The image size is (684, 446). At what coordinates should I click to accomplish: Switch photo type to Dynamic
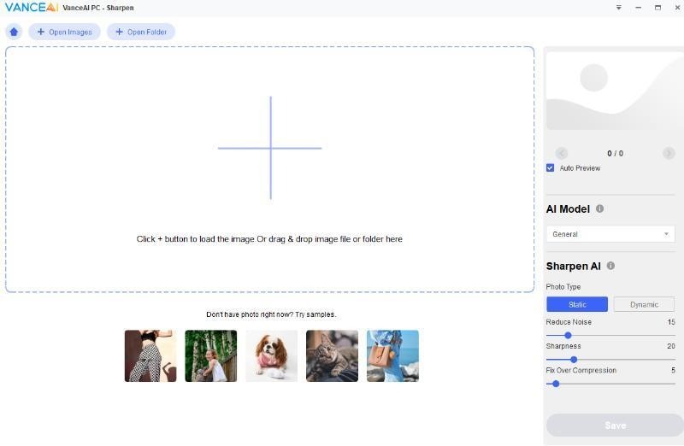[644, 304]
